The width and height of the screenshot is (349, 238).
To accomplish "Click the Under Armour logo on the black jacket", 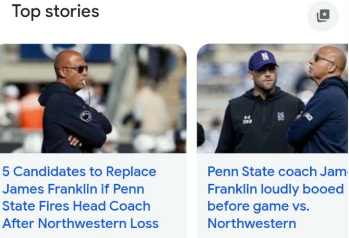I will coord(247,119).
